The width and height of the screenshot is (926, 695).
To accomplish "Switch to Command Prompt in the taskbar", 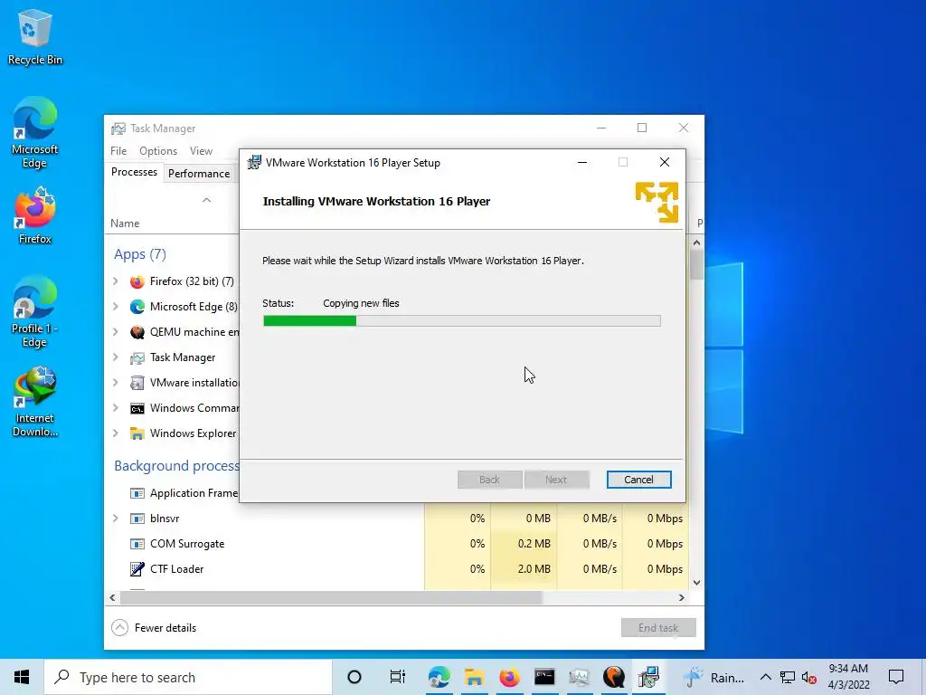I will tap(543, 677).
